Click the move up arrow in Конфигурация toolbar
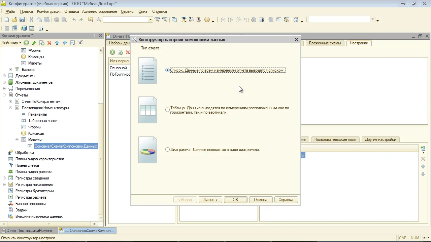Viewport: 431px width, 242px height. [57, 43]
